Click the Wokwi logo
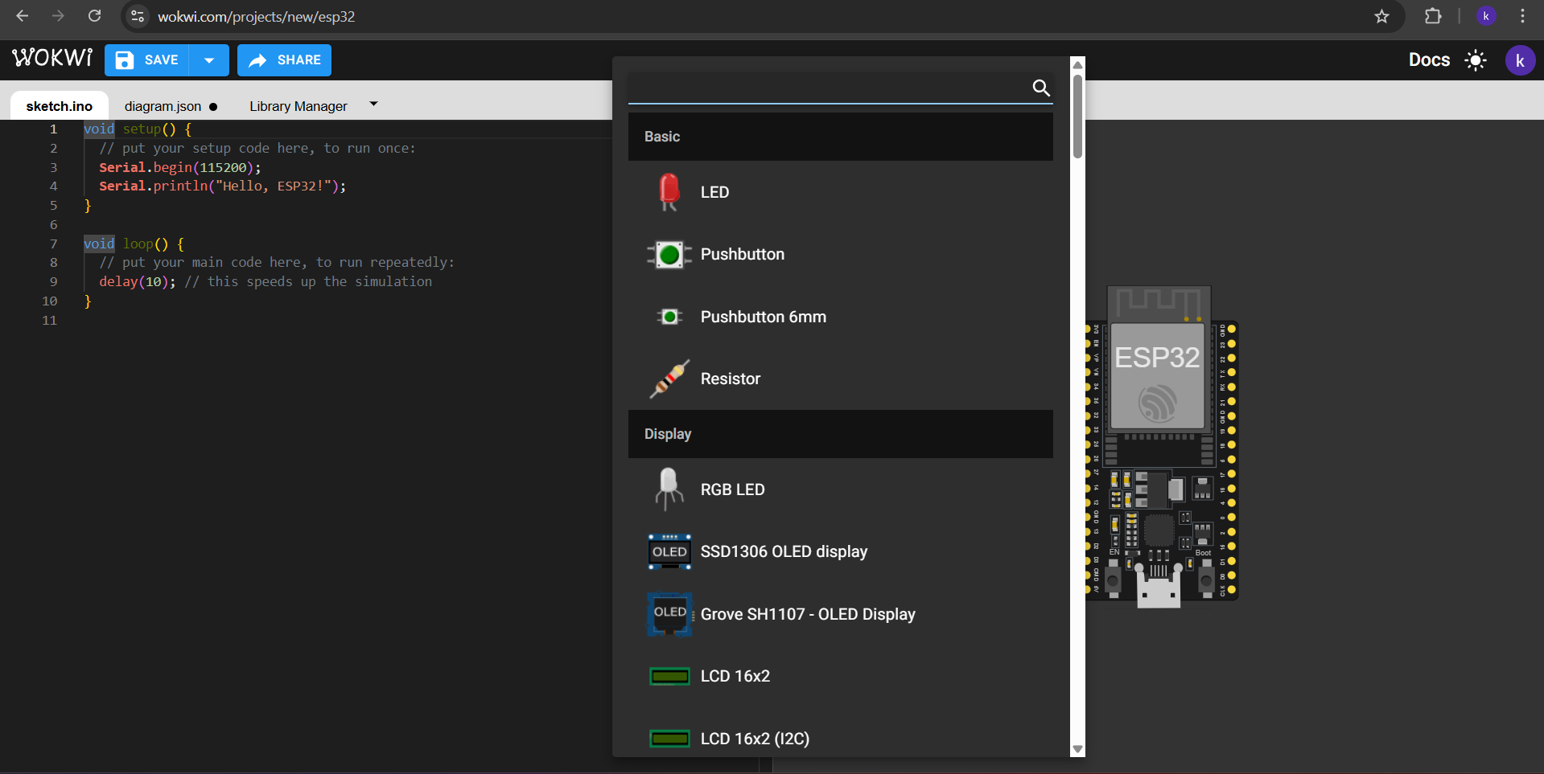This screenshot has height=774, width=1544. pyautogui.click(x=52, y=59)
